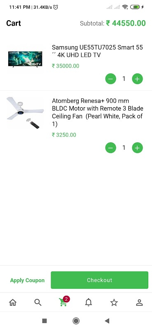Viewport: 152px width, 330px height.
Task: Decrease Atomberg fan quantity with minus
Action: 110,148
